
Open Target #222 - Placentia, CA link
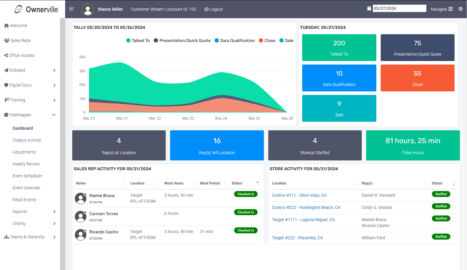coord(297,238)
